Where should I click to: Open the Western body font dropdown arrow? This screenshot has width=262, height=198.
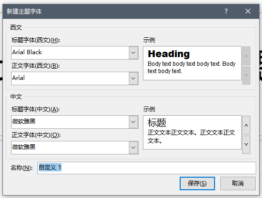(x=133, y=78)
